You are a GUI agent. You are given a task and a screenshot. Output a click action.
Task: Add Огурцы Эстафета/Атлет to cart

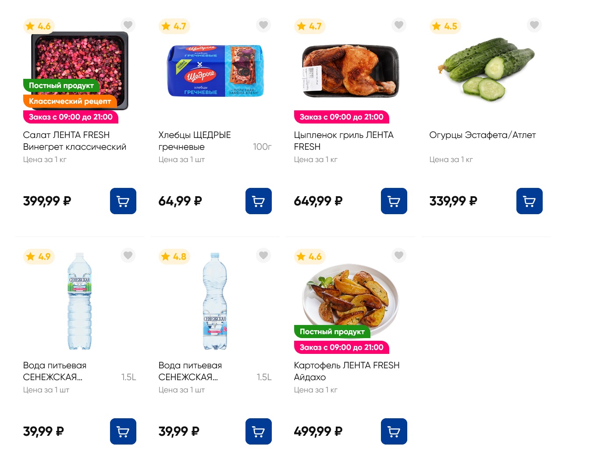pos(529,201)
